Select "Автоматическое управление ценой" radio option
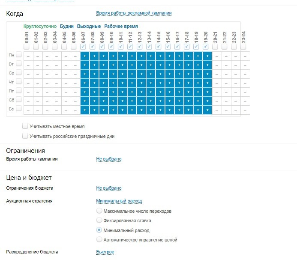The width and height of the screenshot is (297, 262). (99, 240)
